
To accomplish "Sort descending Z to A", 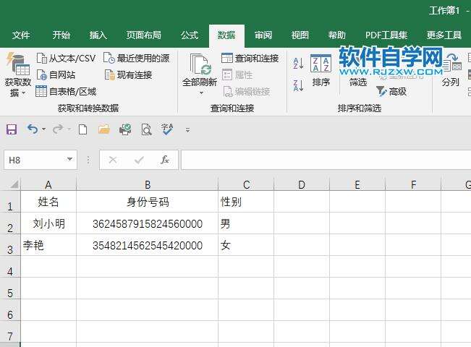I will coord(298,85).
